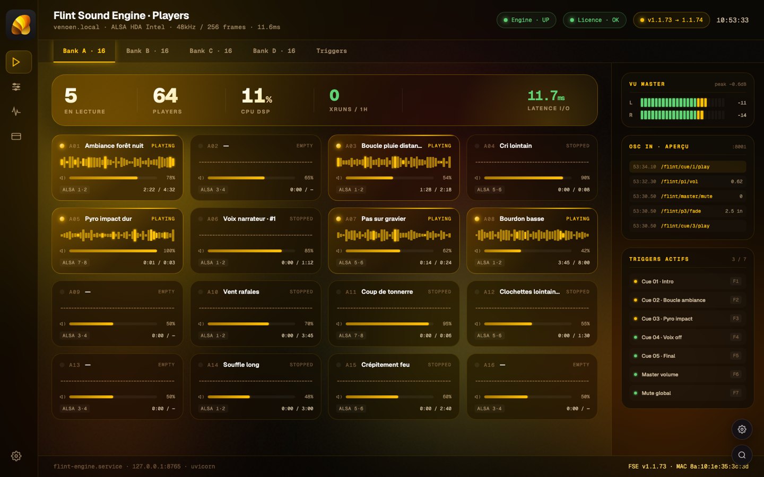Click status dot of player A01

pos(62,146)
